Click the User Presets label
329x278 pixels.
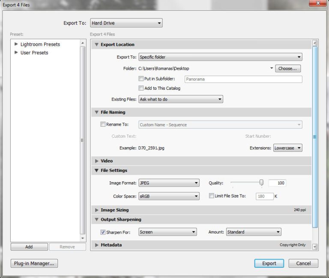(x=34, y=53)
